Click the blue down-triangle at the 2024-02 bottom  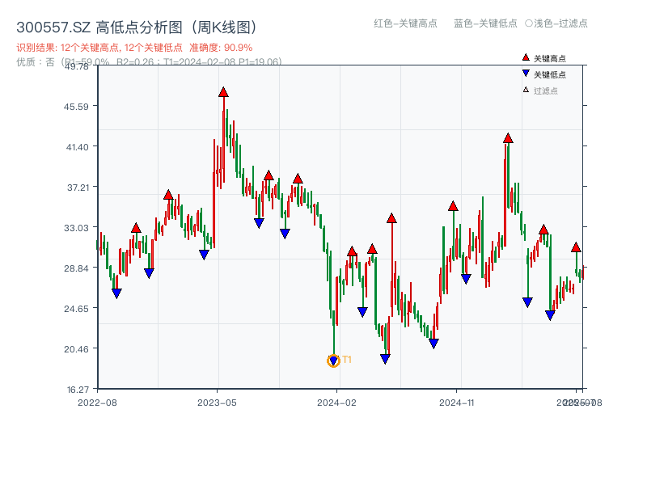333,358
